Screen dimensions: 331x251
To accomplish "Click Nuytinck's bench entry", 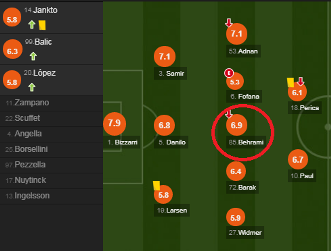I will pos(30,180).
